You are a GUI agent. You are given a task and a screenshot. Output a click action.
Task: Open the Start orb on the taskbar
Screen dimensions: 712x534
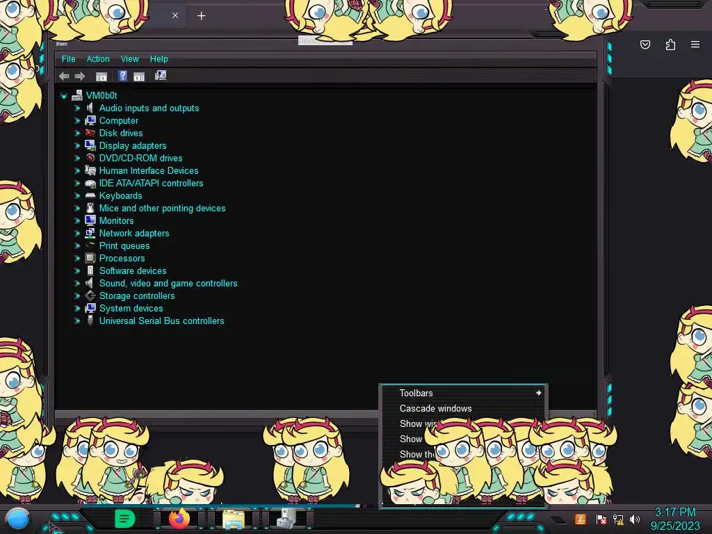pos(17,519)
